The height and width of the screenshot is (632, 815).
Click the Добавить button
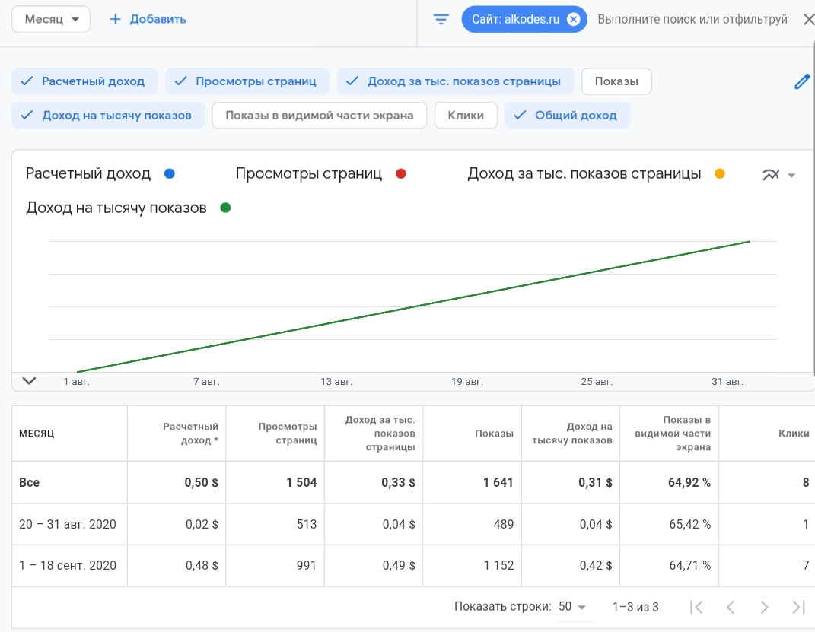point(148,19)
